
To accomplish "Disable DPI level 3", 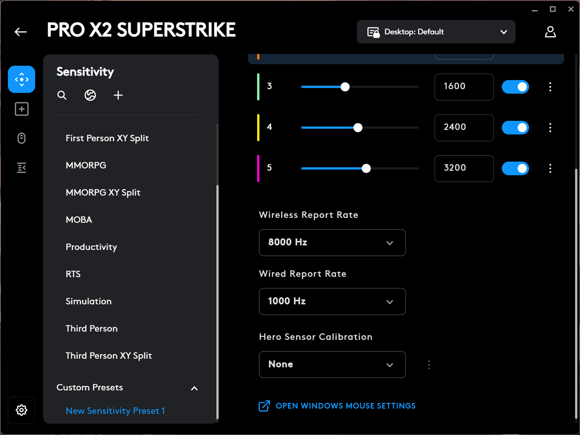I will coord(515,87).
